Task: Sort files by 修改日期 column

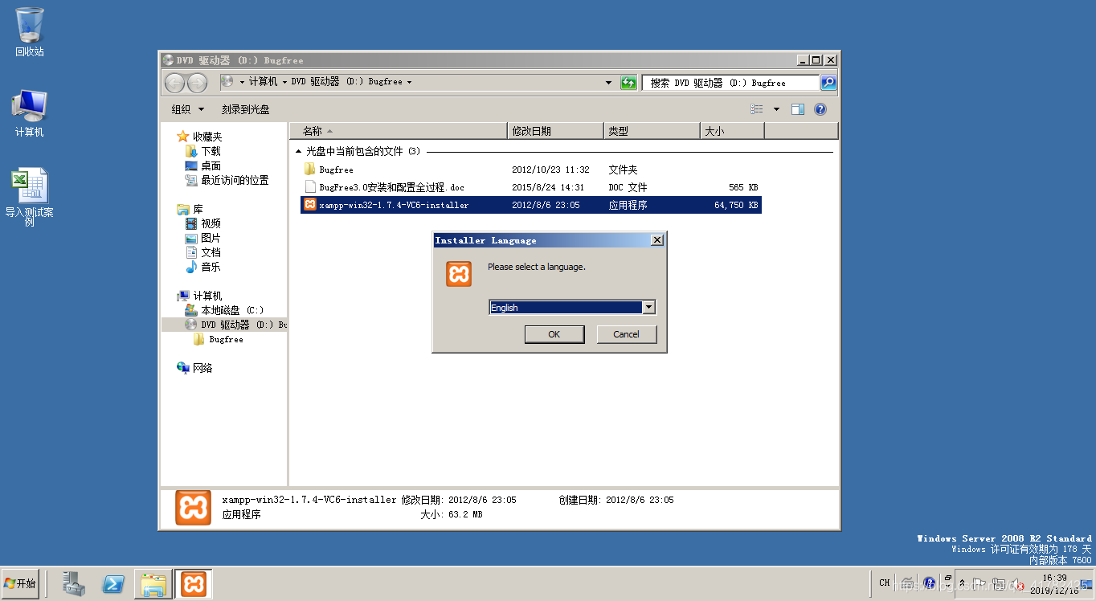Action: point(557,131)
